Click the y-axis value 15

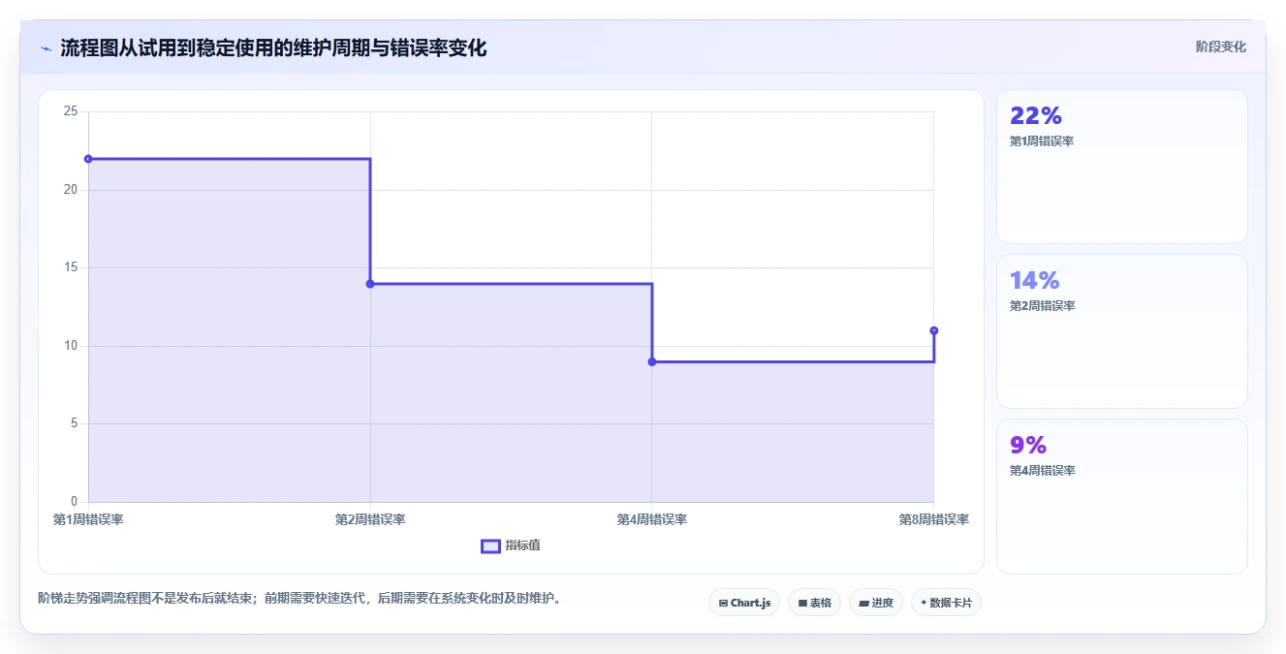71,267
